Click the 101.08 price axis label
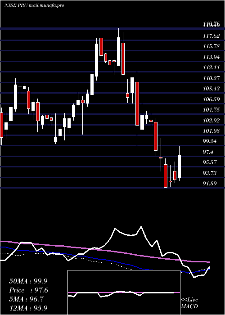 click(x=211, y=131)
